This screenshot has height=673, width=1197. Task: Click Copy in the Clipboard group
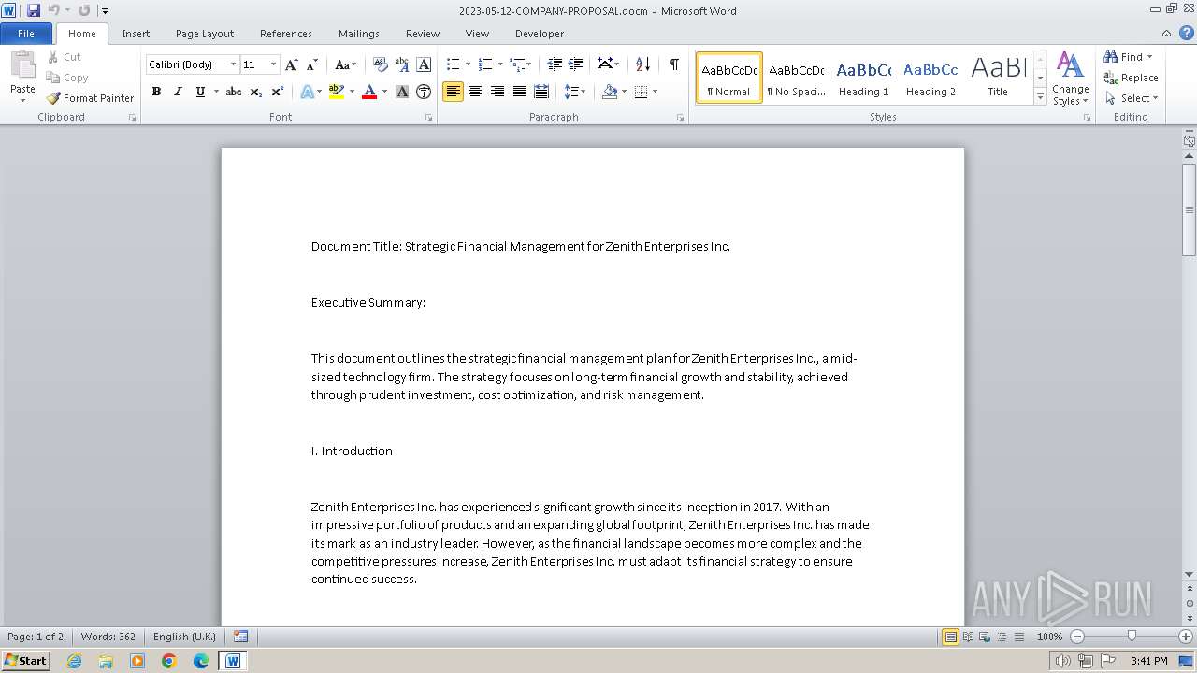(x=67, y=78)
